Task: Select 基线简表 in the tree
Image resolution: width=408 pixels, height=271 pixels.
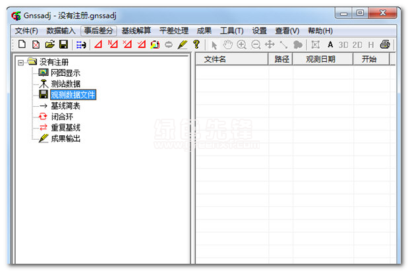Action: click(65, 105)
